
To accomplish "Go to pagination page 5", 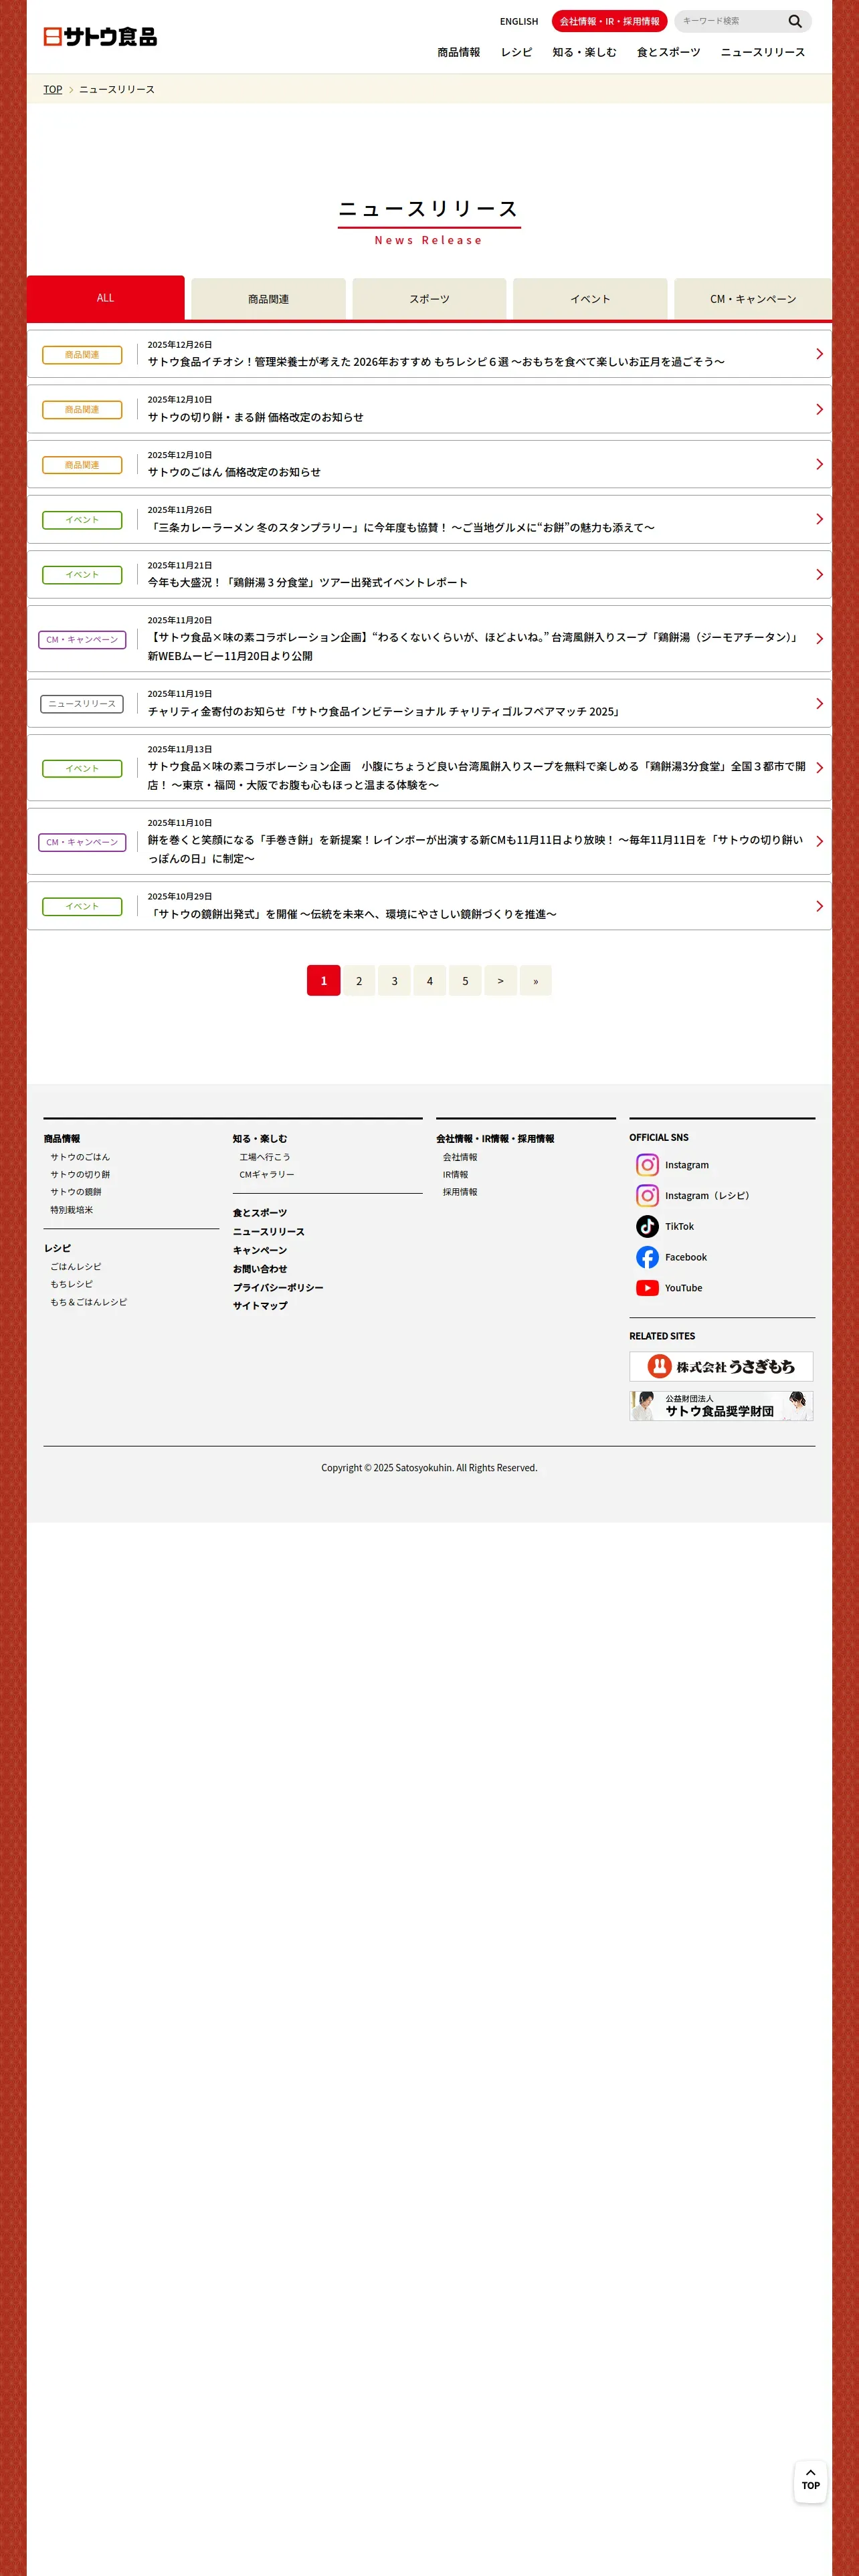I will tap(465, 980).
